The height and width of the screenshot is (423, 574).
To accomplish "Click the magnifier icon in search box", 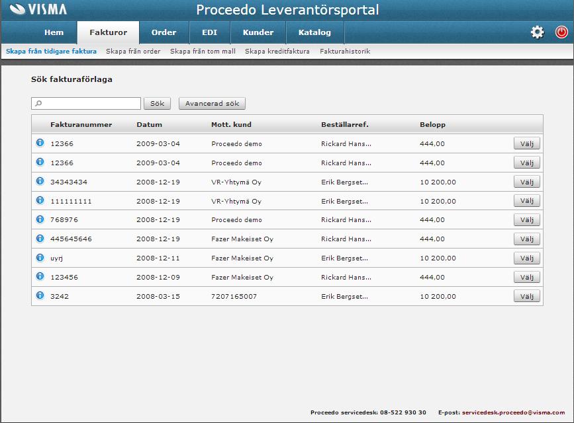I will 38,104.
